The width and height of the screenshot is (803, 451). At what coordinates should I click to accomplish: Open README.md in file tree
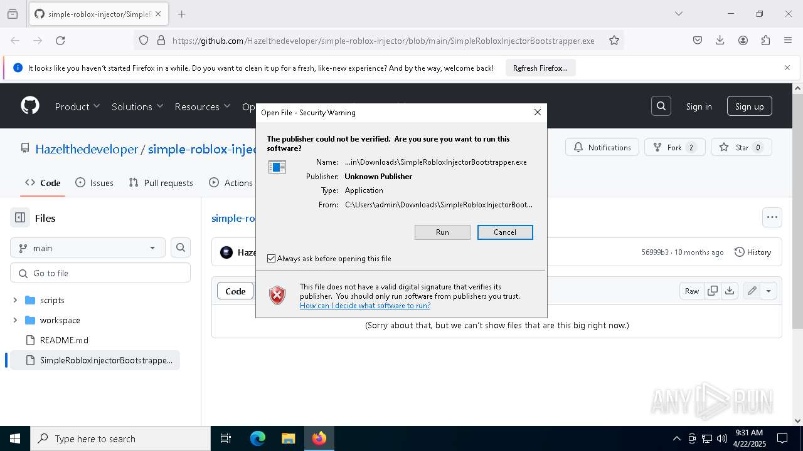[64, 340]
